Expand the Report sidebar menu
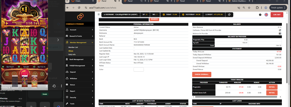This screenshot has width=291, height=107. (x=80, y=91)
